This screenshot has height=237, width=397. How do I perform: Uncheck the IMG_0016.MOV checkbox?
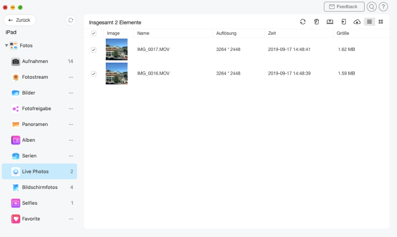pos(94,73)
